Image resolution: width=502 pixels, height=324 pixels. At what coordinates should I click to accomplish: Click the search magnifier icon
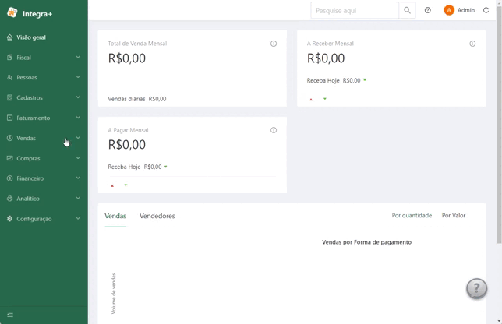[407, 11]
